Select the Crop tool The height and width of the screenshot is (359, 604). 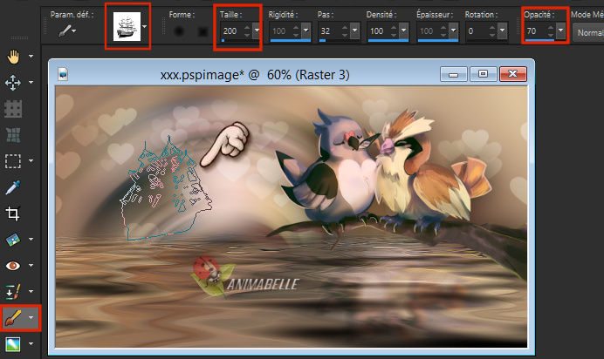pyautogui.click(x=13, y=213)
